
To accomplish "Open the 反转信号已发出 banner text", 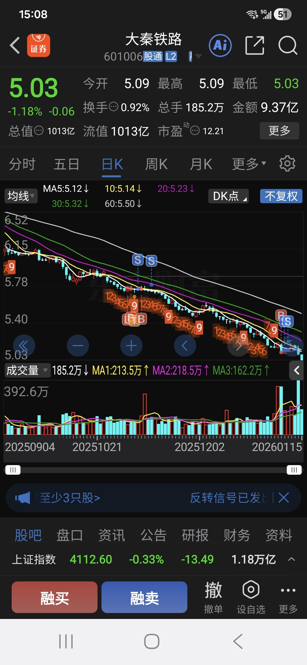I will (229, 498).
